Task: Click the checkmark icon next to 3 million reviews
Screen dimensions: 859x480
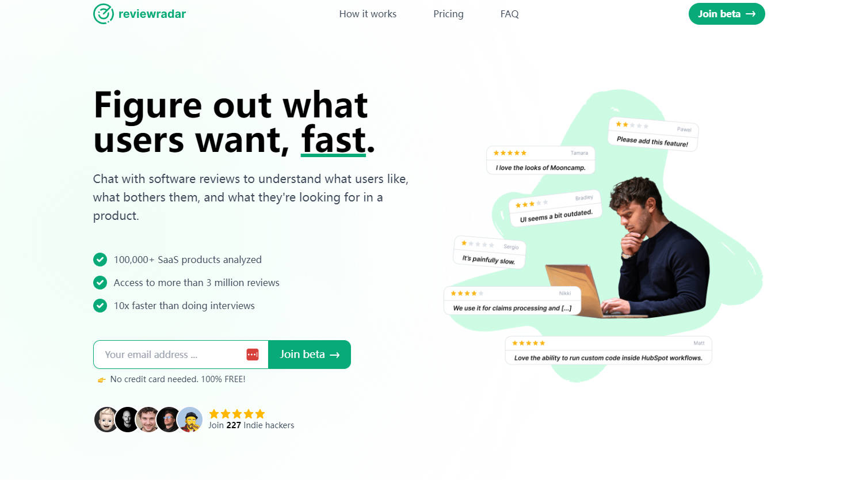Action: [100, 283]
